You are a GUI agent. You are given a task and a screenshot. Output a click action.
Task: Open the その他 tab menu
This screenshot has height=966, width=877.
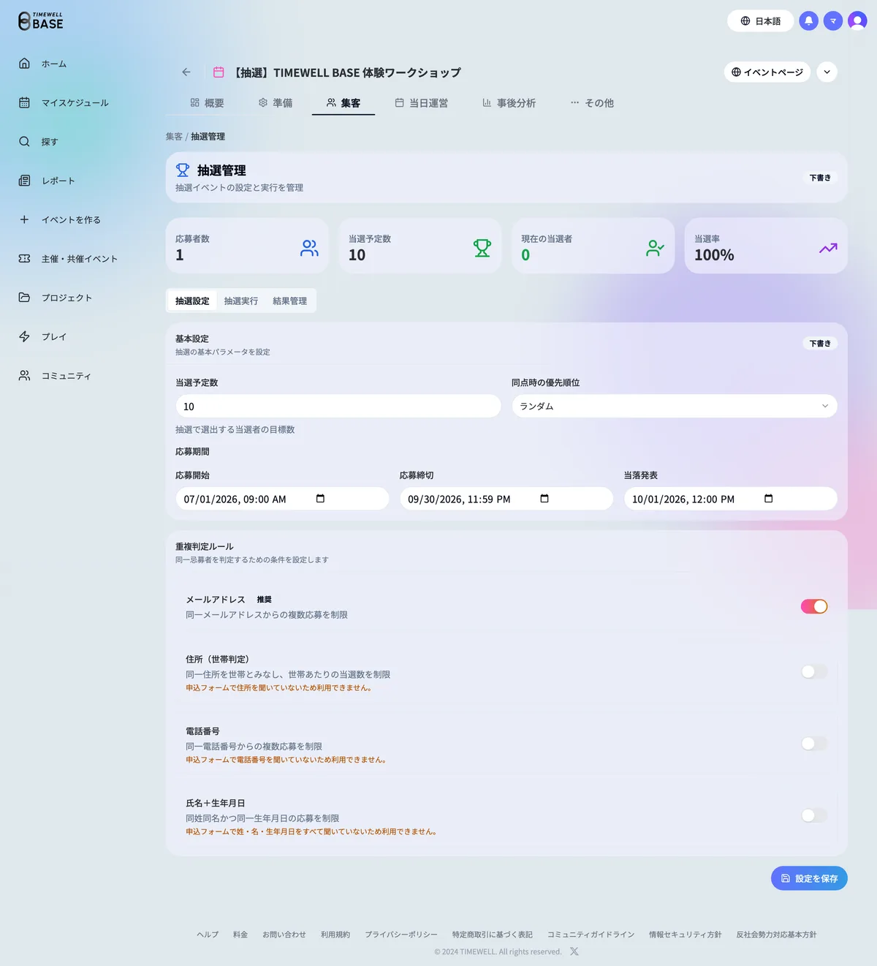(x=592, y=103)
